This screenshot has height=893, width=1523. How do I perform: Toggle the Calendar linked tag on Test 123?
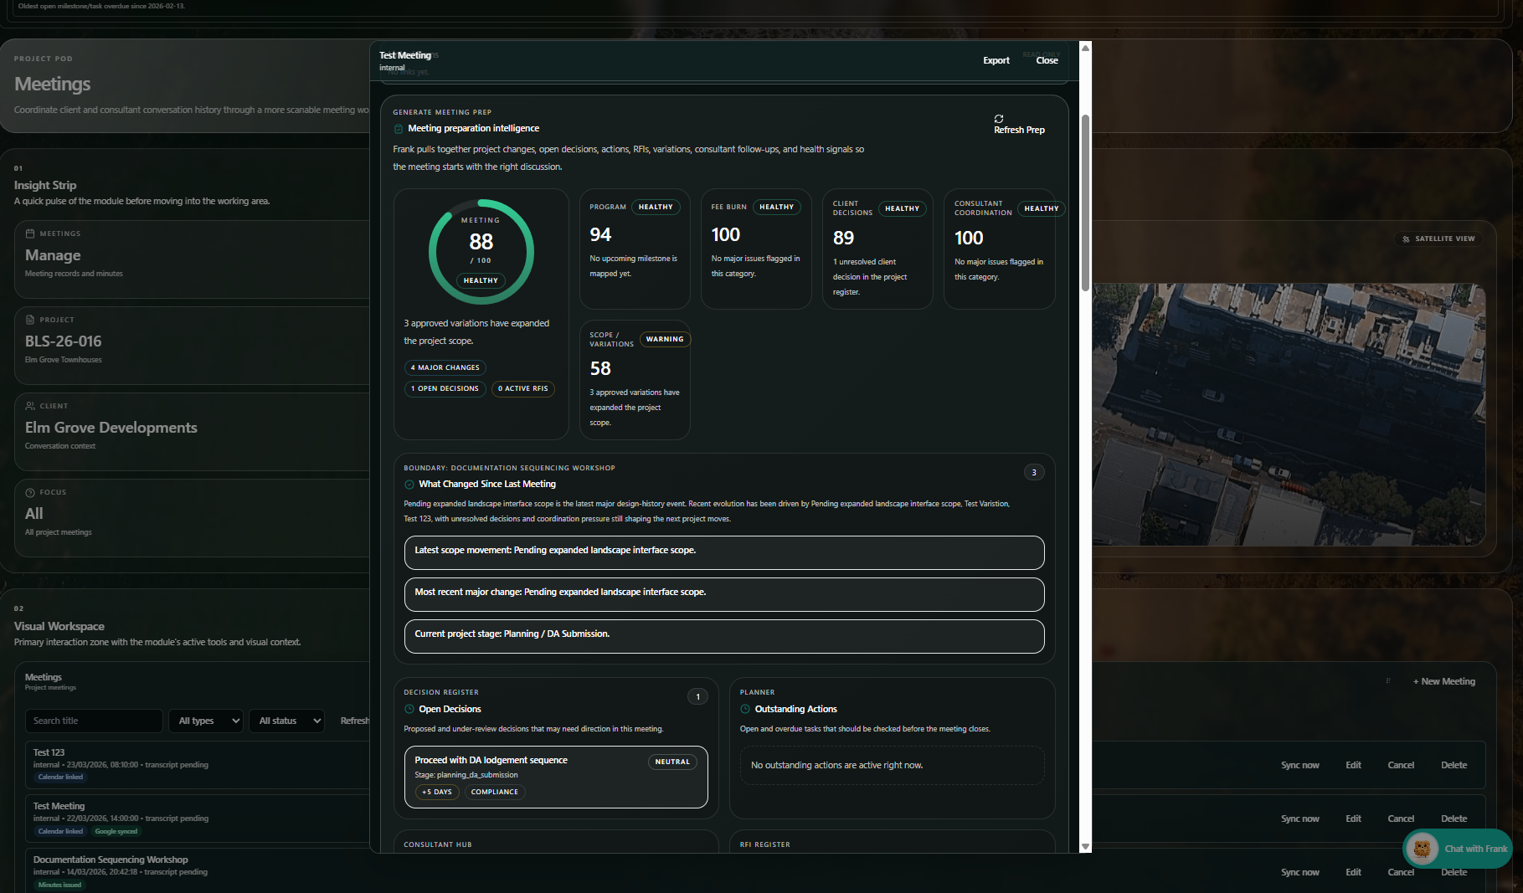point(59,777)
